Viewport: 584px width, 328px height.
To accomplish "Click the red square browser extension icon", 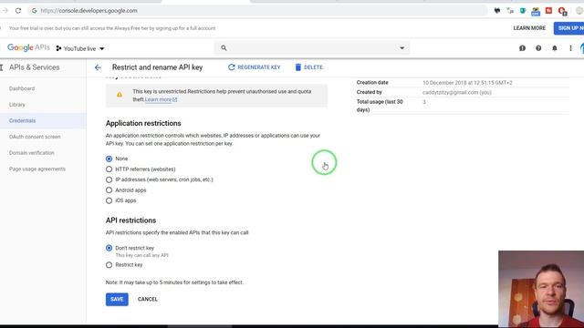I will pyautogui.click(x=548, y=10).
